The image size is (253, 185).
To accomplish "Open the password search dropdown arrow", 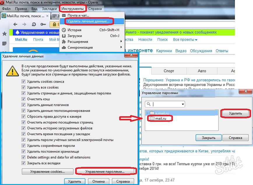I will click(183, 104).
